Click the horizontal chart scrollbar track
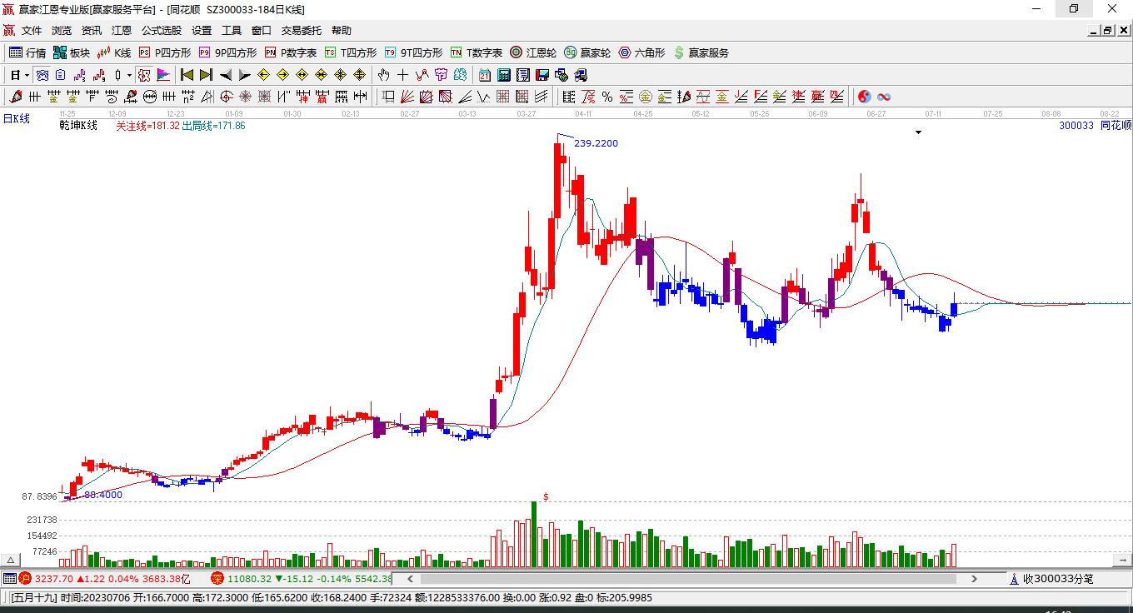 click(x=687, y=578)
